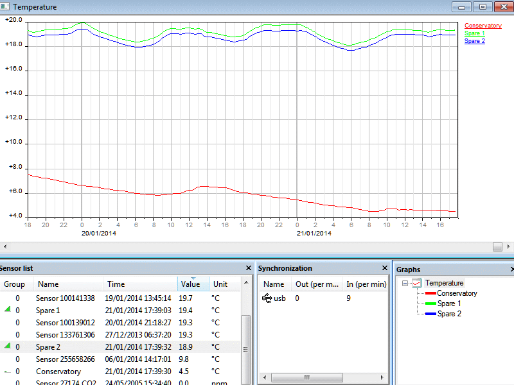Click the graph horizontal scrollbar thumb

coord(497,246)
